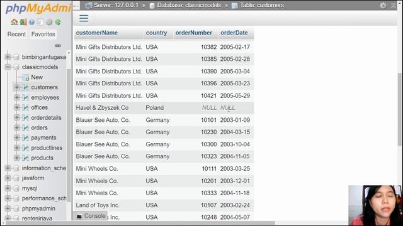This screenshot has width=403, height=226.
Task: Expand orderdetails table node
Action: click(17, 117)
